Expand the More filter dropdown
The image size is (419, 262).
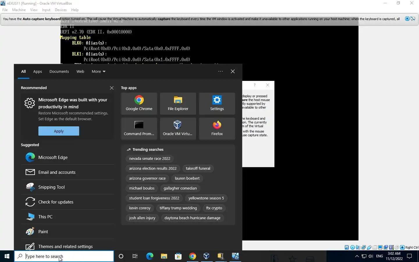click(x=98, y=71)
